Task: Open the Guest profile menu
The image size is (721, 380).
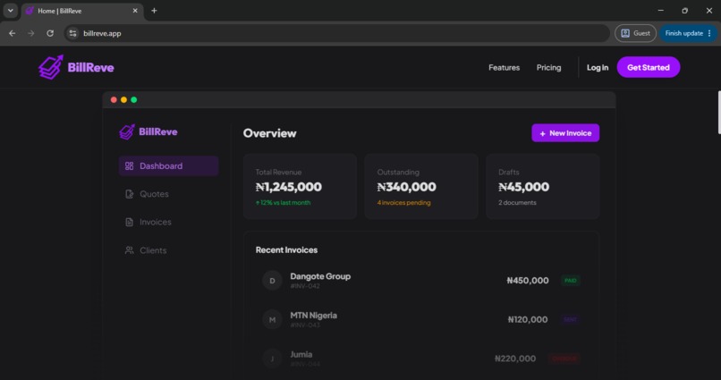Action: tap(635, 33)
